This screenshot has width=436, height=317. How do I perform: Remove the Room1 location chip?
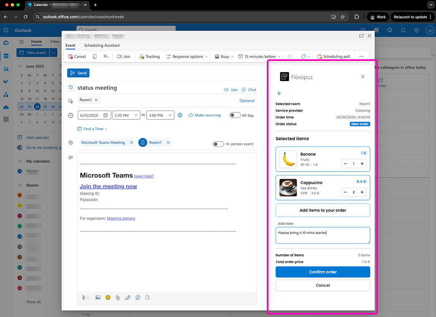coord(168,142)
